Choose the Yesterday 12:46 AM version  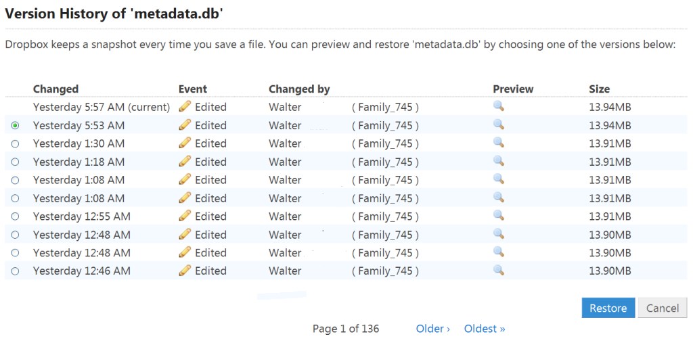(16, 271)
